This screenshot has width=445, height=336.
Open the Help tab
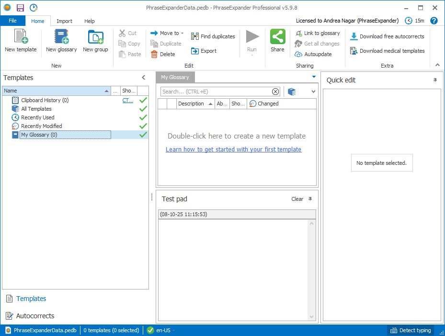pos(90,21)
